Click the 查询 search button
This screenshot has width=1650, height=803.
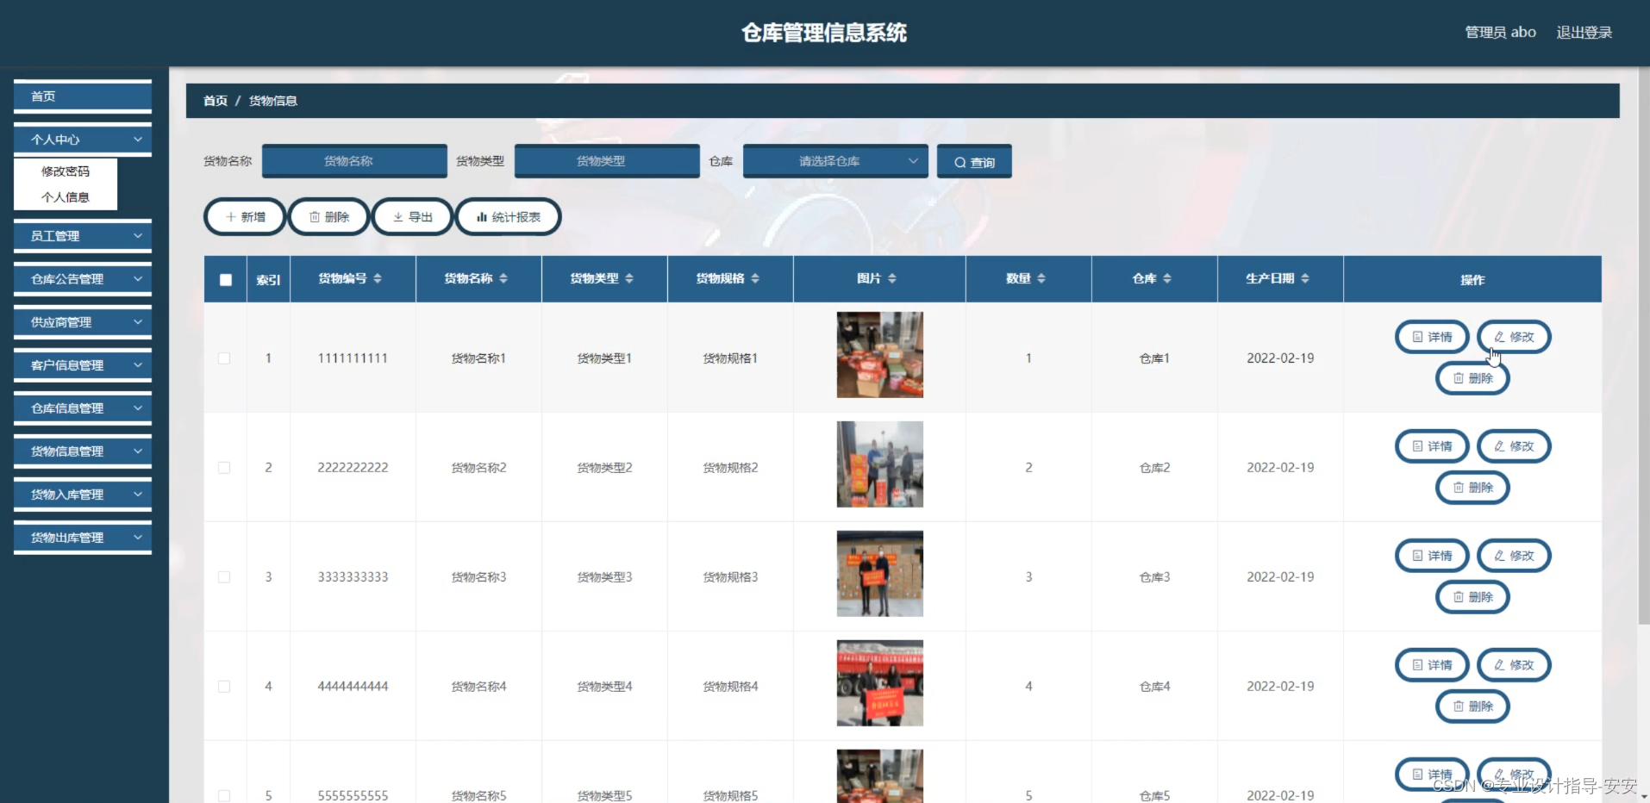[x=974, y=162]
